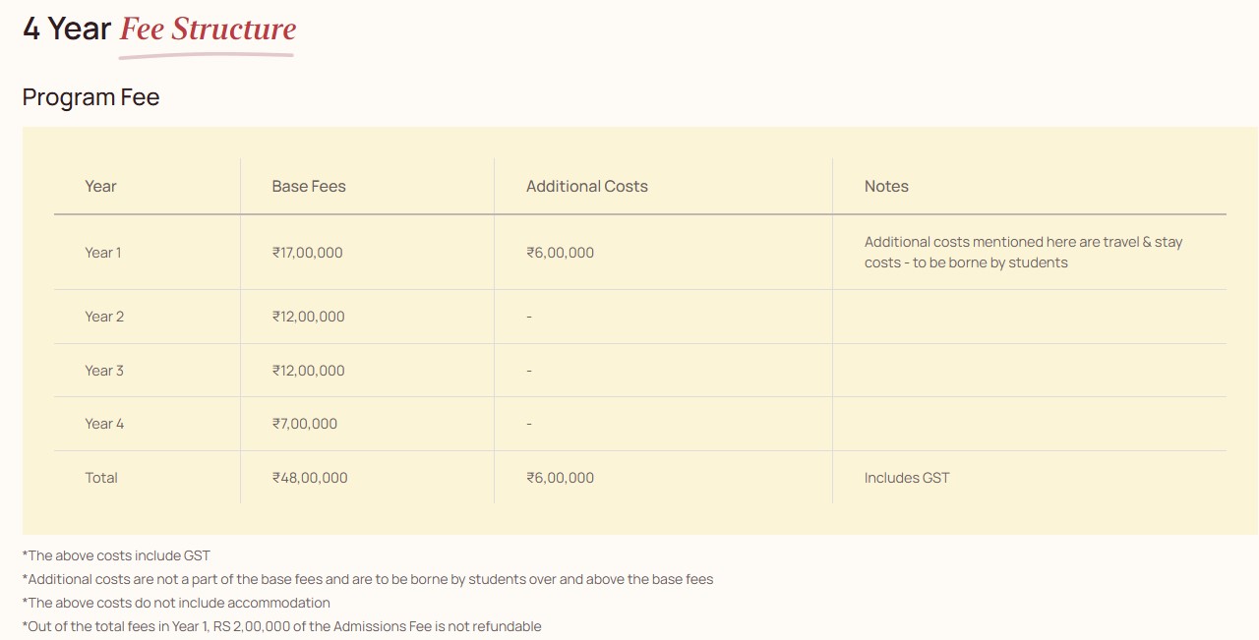Click the "4 Year Fee Structure" heading
Viewport: 1259px width, 640px height.
click(x=159, y=29)
